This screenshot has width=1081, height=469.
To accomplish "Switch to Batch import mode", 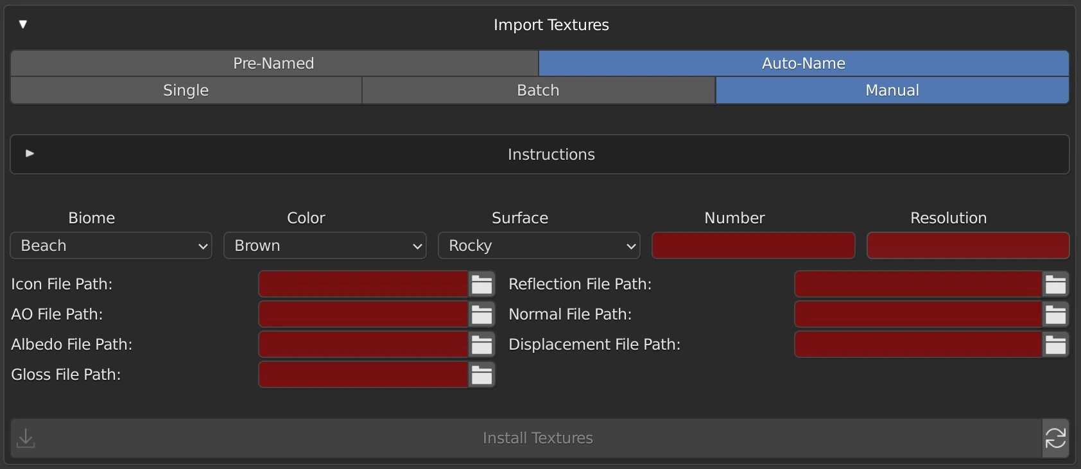I will (538, 90).
